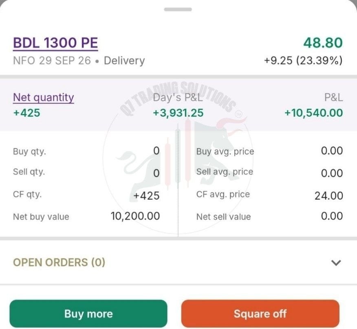Tap the last price 48.80
This screenshot has width=357, height=329.
point(323,43)
